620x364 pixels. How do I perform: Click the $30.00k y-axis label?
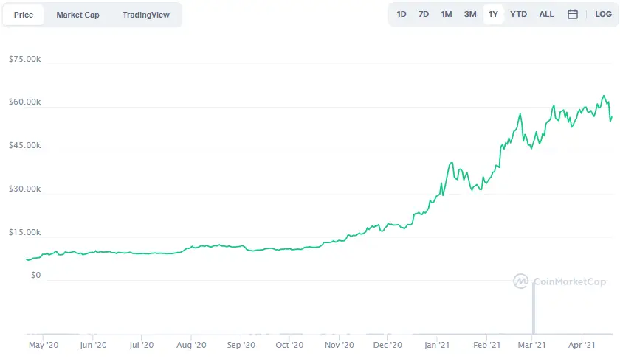click(x=24, y=189)
